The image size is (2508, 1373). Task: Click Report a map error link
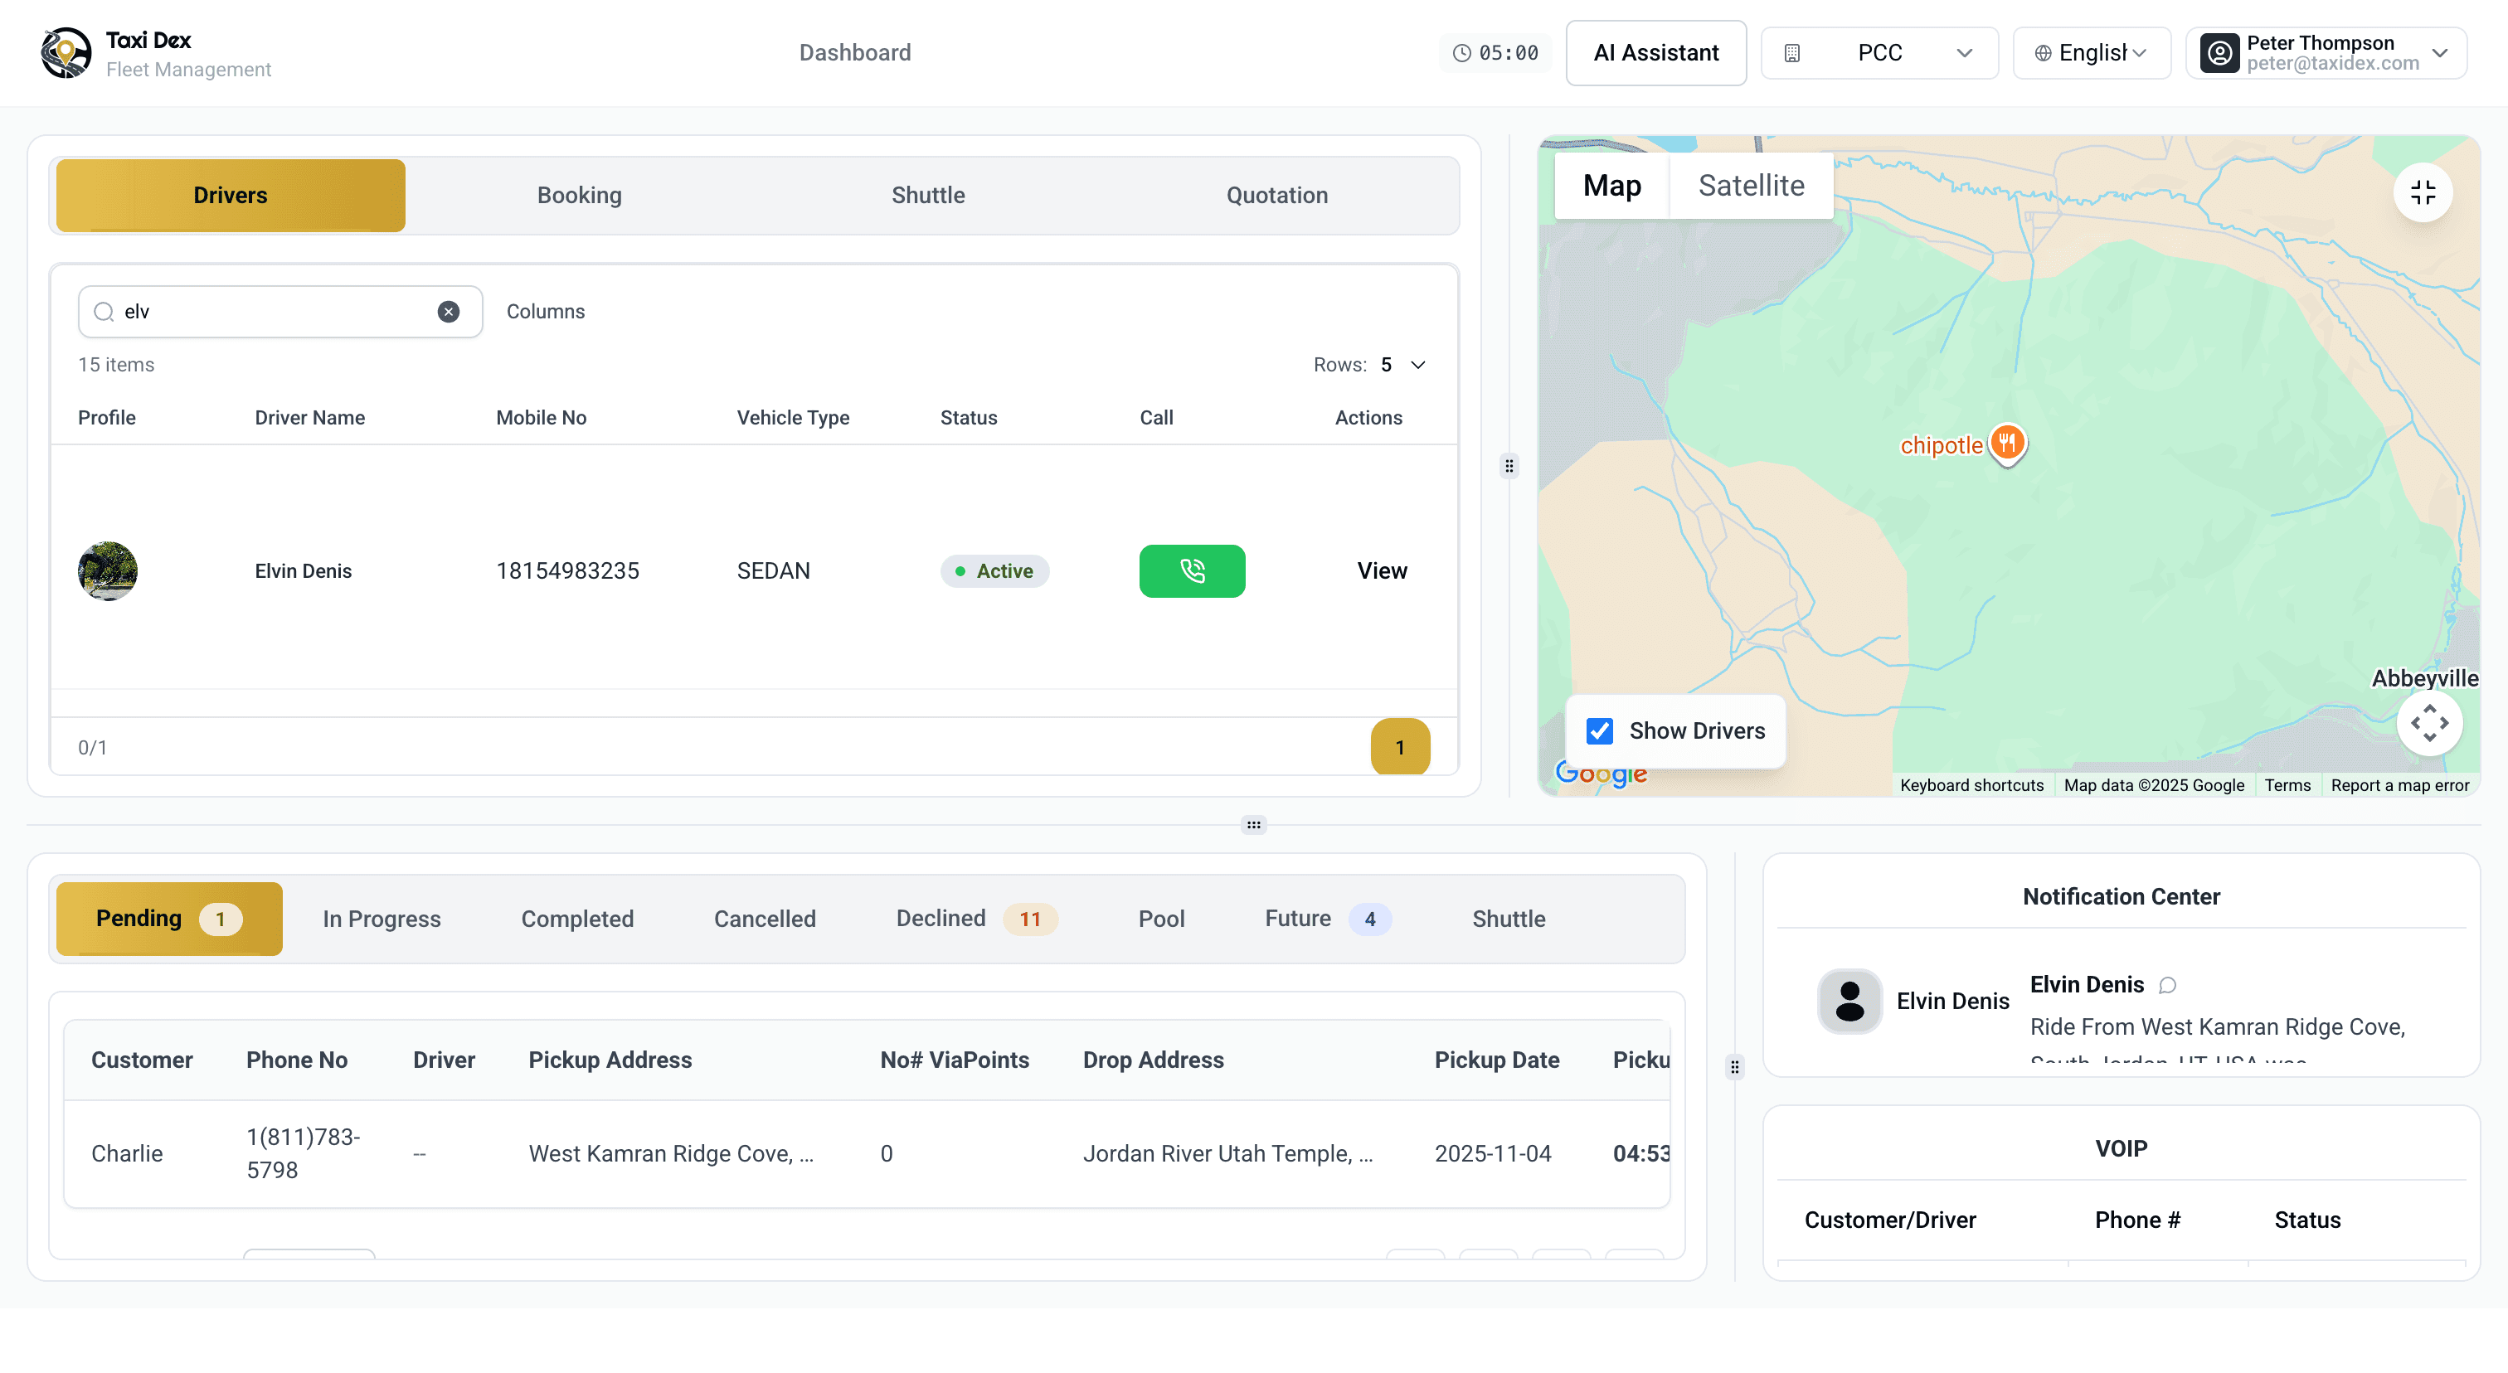click(2400, 785)
